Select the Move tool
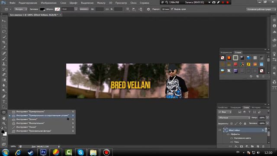This screenshot has height=156, width=277. (x=4, y=21)
